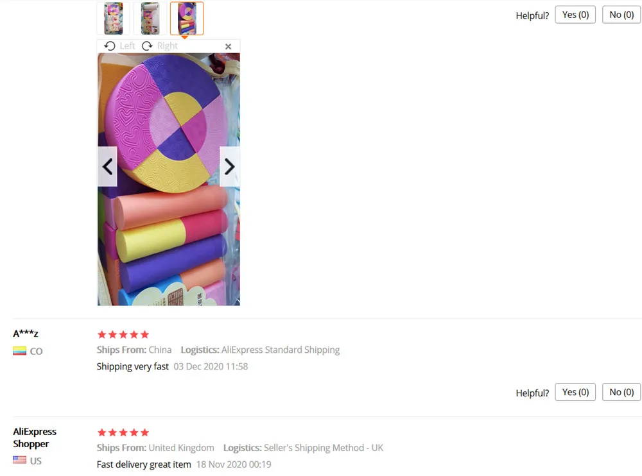Image resolution: width=642 pixels, height=476 pixels.
Task: Click the US flag icon
Action: click(20, 460)
